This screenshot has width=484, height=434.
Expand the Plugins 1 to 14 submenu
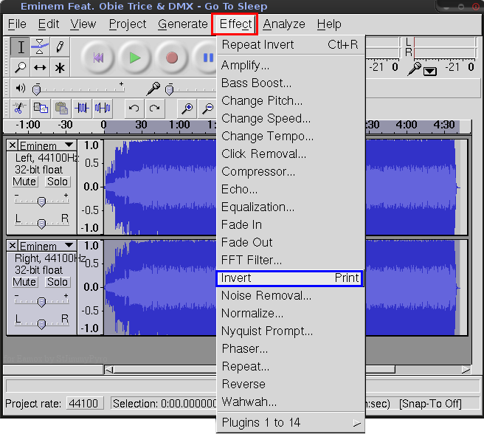(290, 423)
